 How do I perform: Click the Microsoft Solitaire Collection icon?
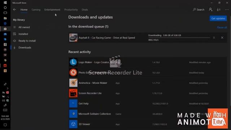[73, 114]
